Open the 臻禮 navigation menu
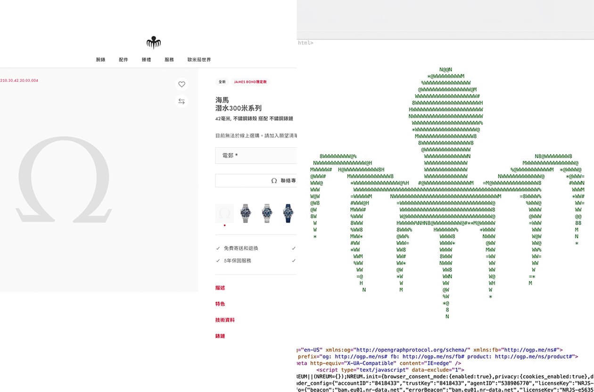This screenshot has width=594, height=392. 146,60
